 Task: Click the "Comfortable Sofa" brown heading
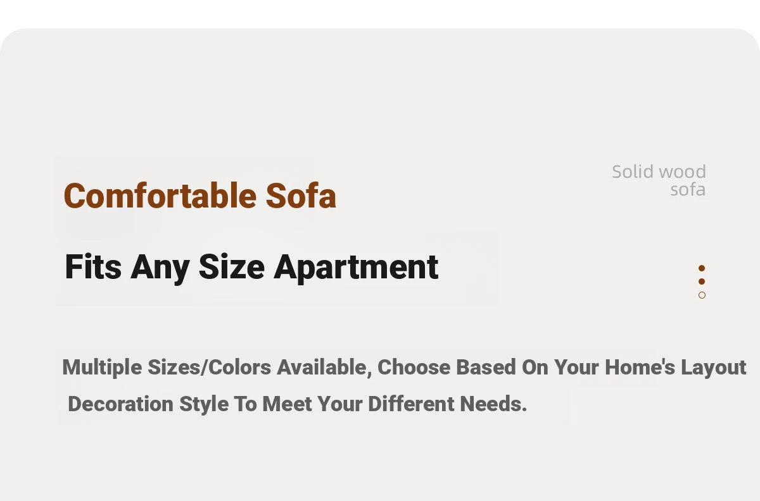[x=199, y=195]
